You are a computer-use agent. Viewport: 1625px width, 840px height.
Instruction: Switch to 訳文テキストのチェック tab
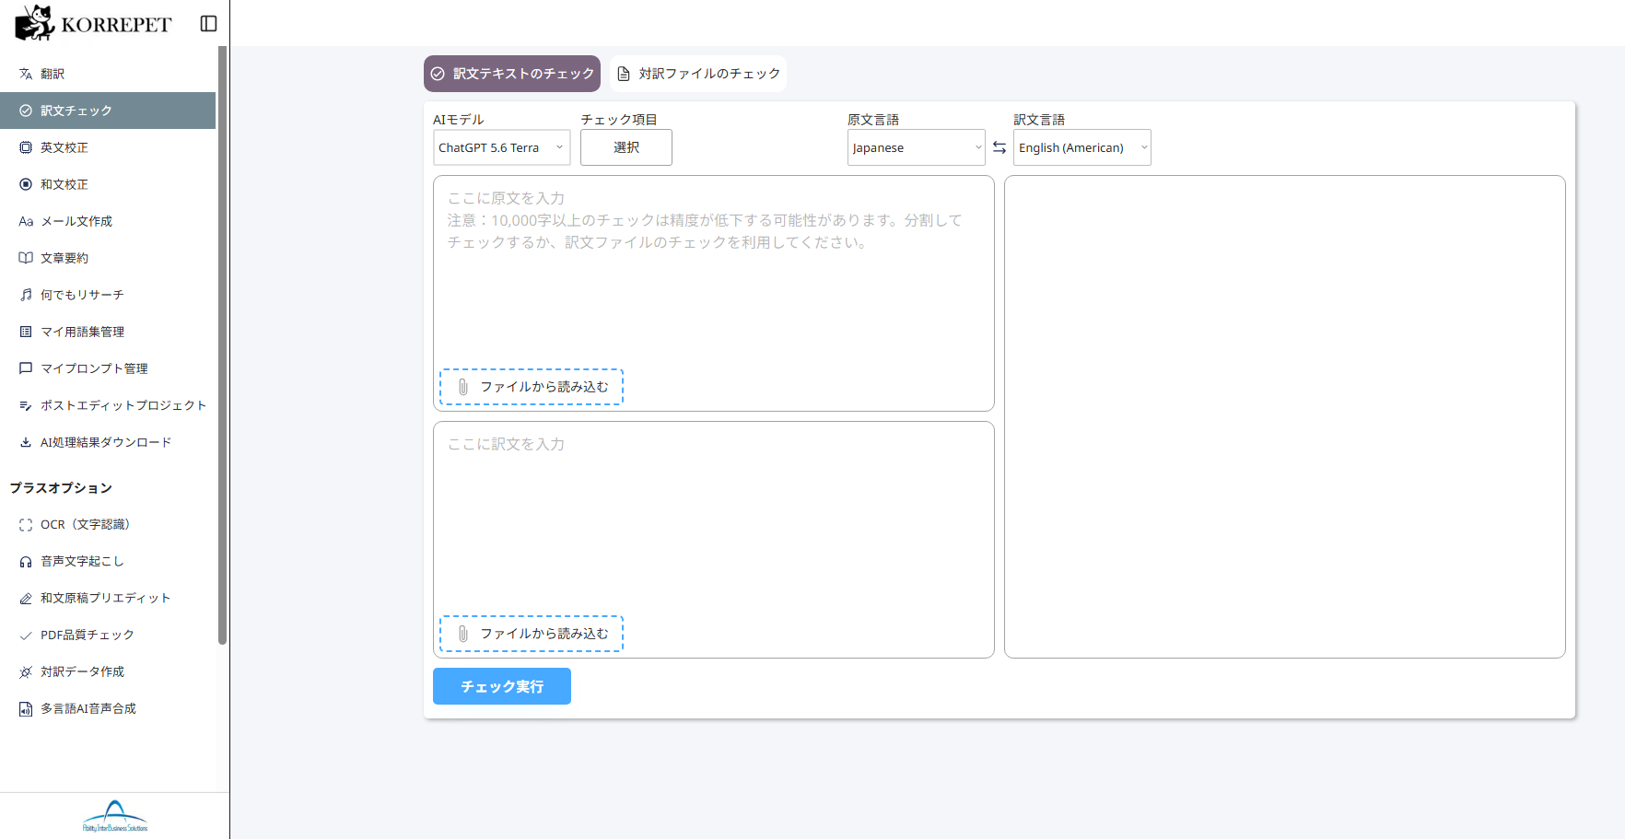[x=512, y=74]
